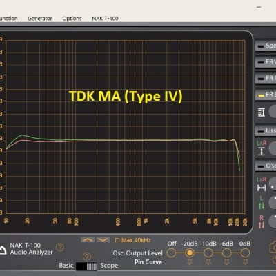Click the Osc. Output Level label
Viewport: 276px width, 276px height.
pyautogui.click(x=137, y=253)
